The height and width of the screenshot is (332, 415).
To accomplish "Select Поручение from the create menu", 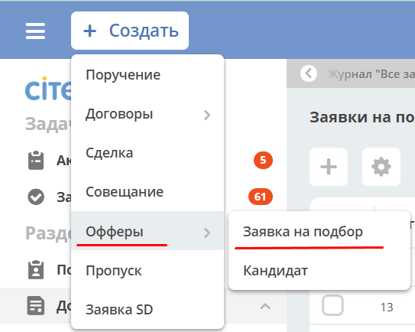I will coord(148,75).
